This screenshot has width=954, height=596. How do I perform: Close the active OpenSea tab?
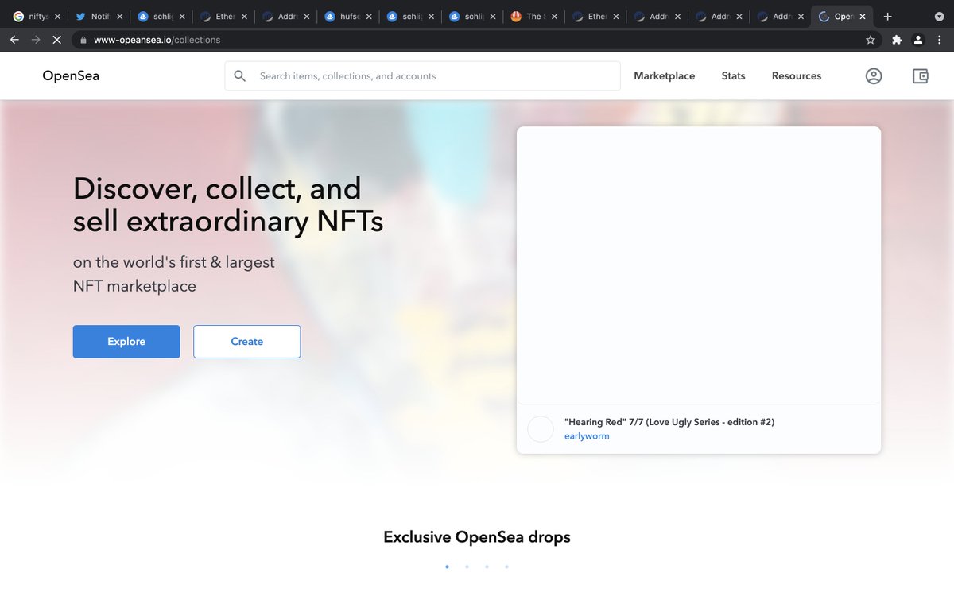[863, 16]
